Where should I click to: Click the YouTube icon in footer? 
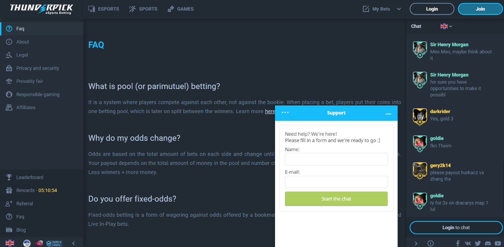point(498,243)
